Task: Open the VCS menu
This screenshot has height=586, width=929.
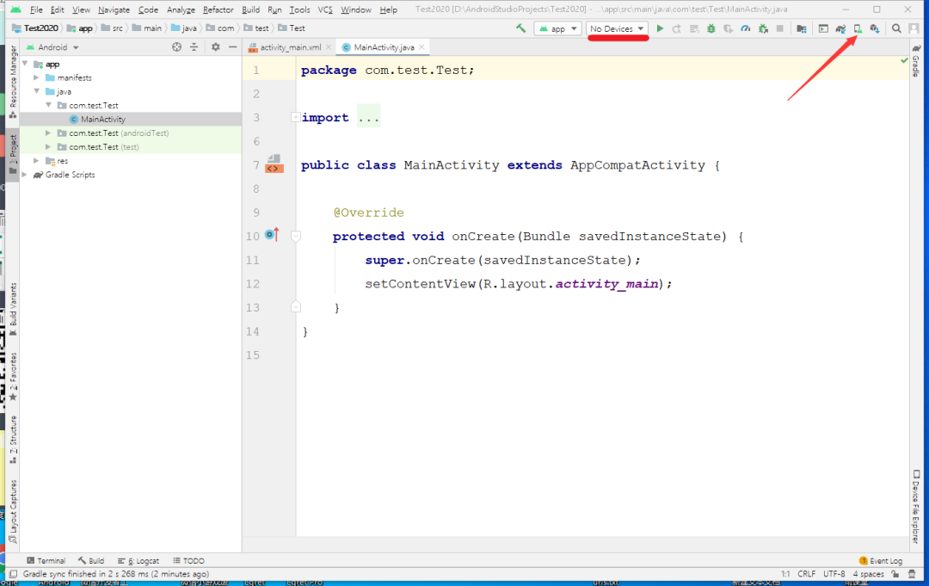Action: click(325, 9)
